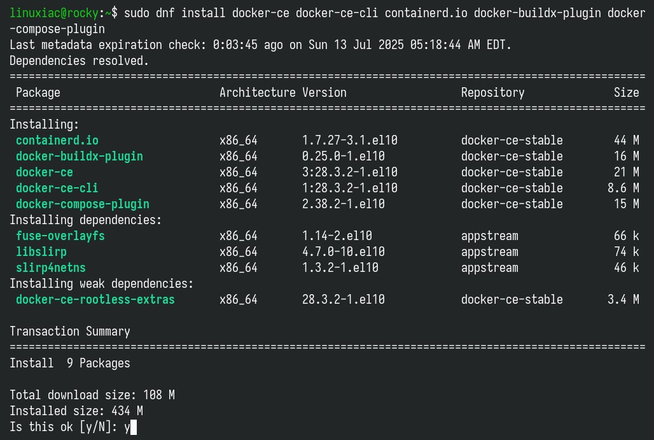The height and width of the screenshot is (440, 654).
Task: Click the Installed size 434 M text
Action: (76, 411)
